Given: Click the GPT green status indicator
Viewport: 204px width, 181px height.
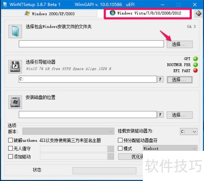Looking at the screenshot, I should (x=195, y=59).
